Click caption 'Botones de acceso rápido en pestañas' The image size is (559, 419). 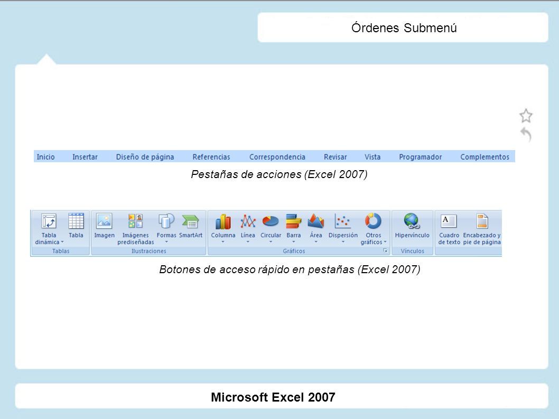[257, 269]
